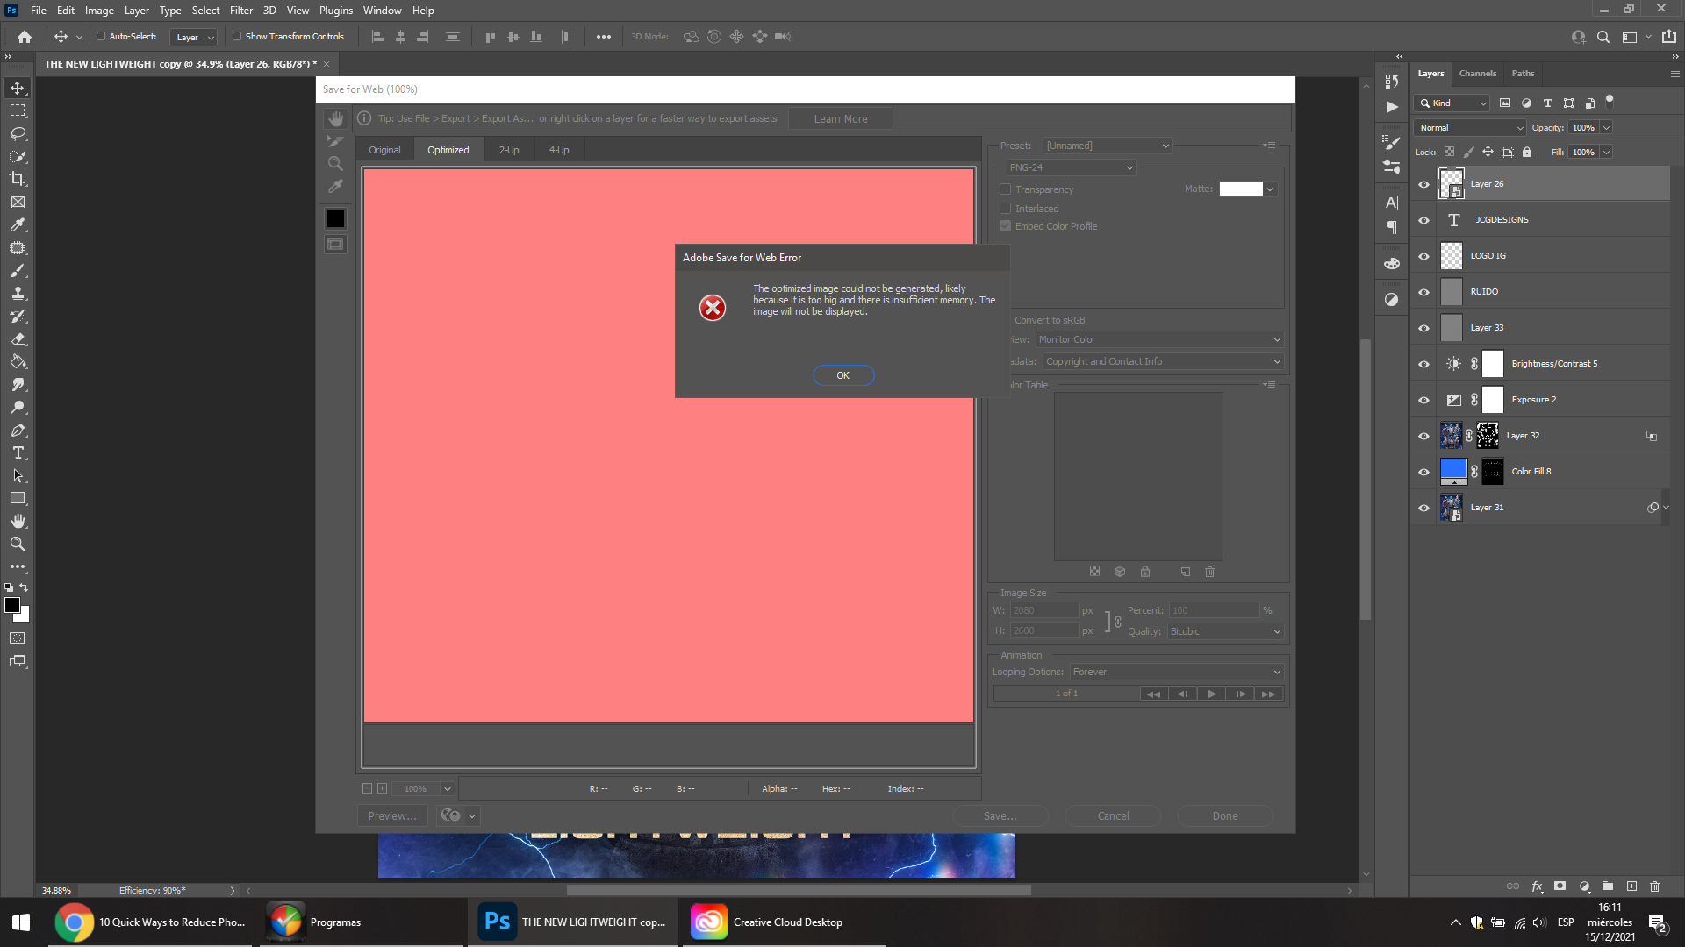Hide the Color Fill 8 layer

[1424, 471]
